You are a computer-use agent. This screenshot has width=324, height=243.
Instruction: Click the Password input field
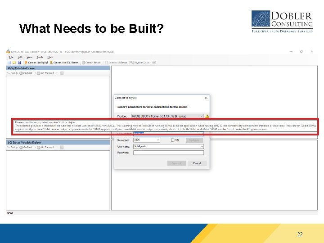click(x=168, y=153)
